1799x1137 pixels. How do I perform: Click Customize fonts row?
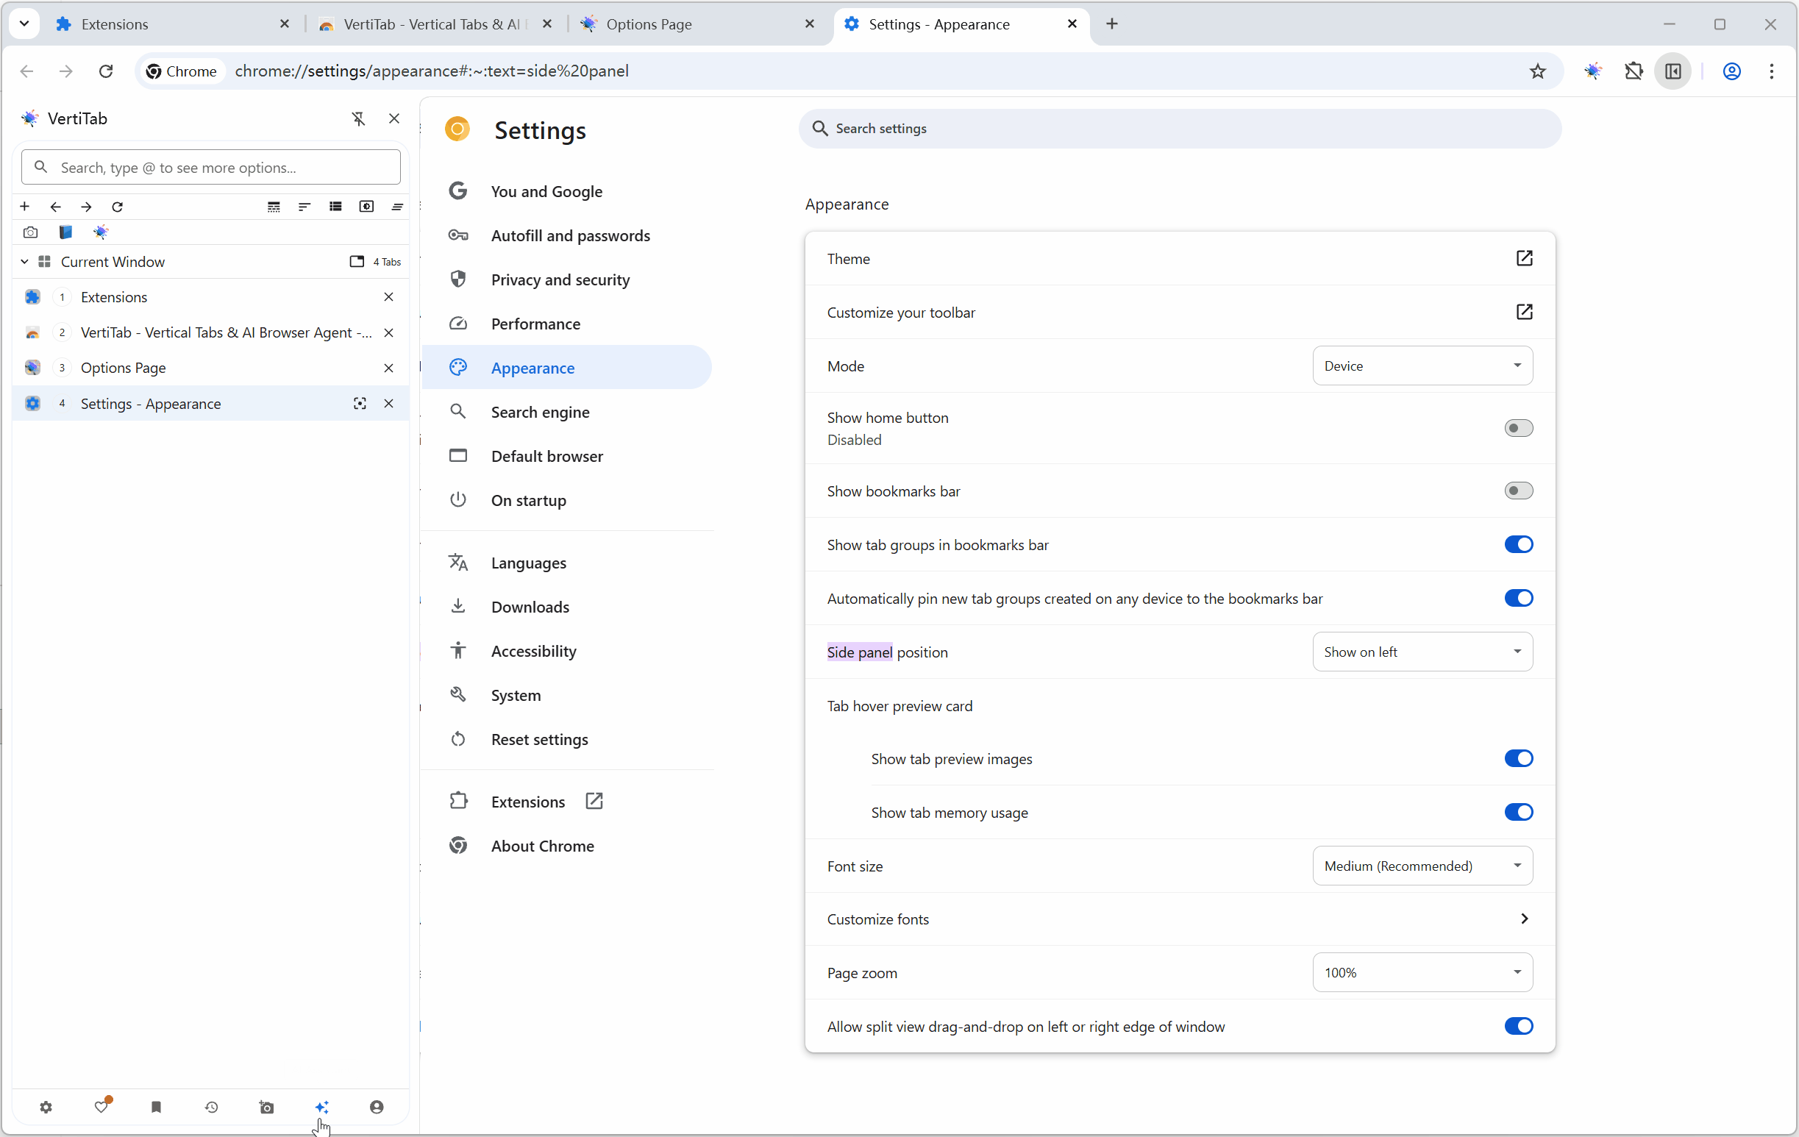[x=1177, y=919]
